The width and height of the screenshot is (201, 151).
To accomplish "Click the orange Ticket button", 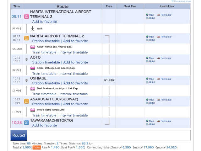I will coord(36,147).
